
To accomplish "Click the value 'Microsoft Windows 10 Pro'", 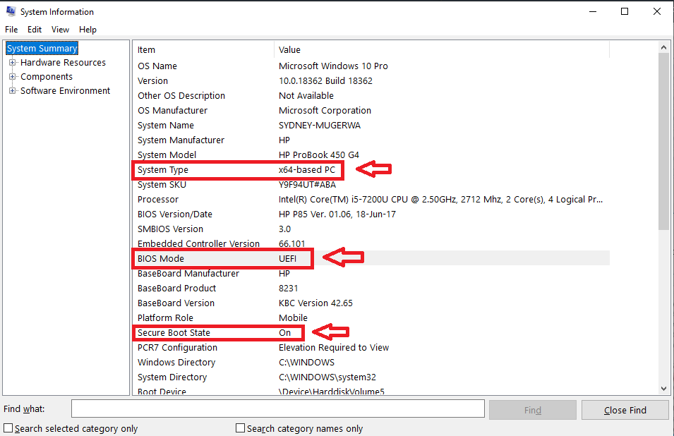I will click(x=333, y=66).
